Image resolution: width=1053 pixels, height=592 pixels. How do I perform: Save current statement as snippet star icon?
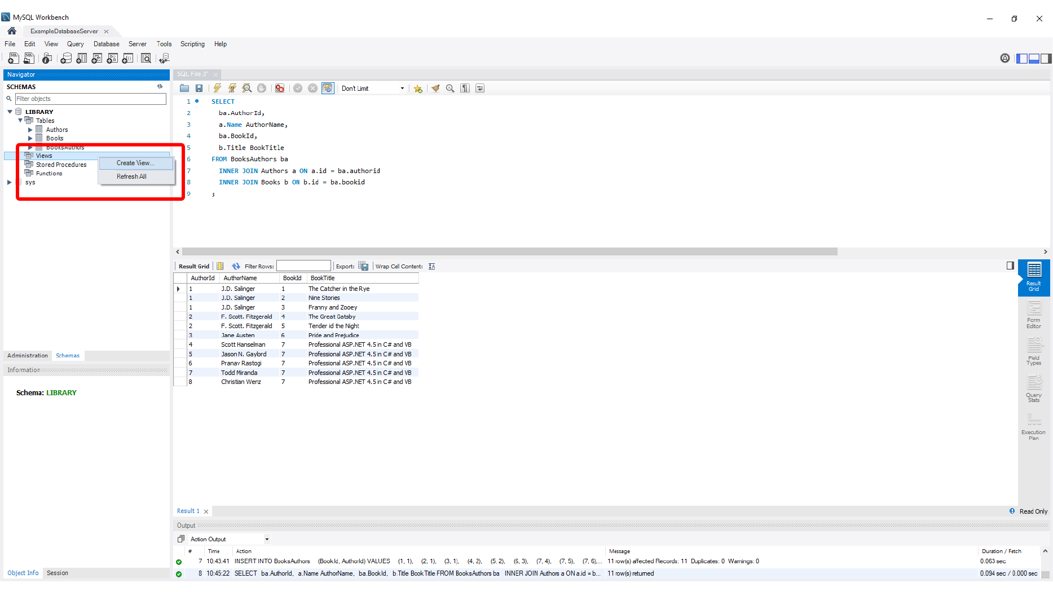(x=418, y=89)
